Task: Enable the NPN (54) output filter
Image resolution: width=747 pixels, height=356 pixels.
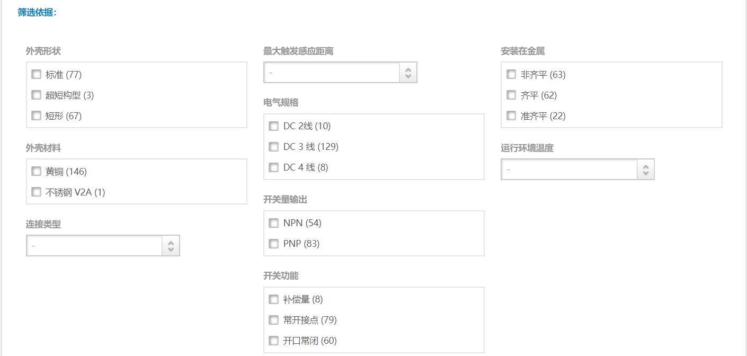Action: [273, 222]
